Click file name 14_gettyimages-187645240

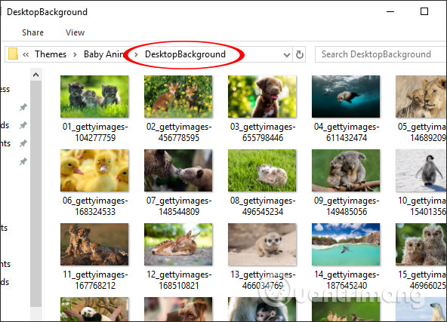[x=347, y=280]
